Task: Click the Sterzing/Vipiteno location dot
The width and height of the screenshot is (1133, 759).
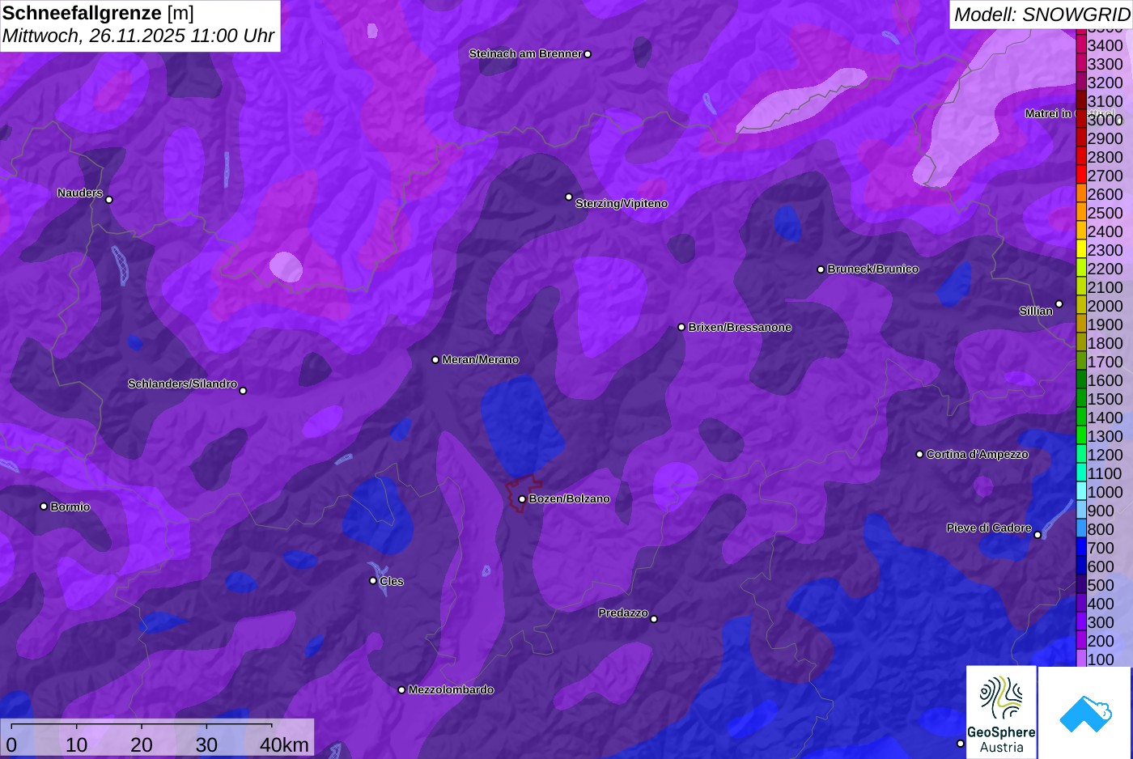Action: pos(569,197)
